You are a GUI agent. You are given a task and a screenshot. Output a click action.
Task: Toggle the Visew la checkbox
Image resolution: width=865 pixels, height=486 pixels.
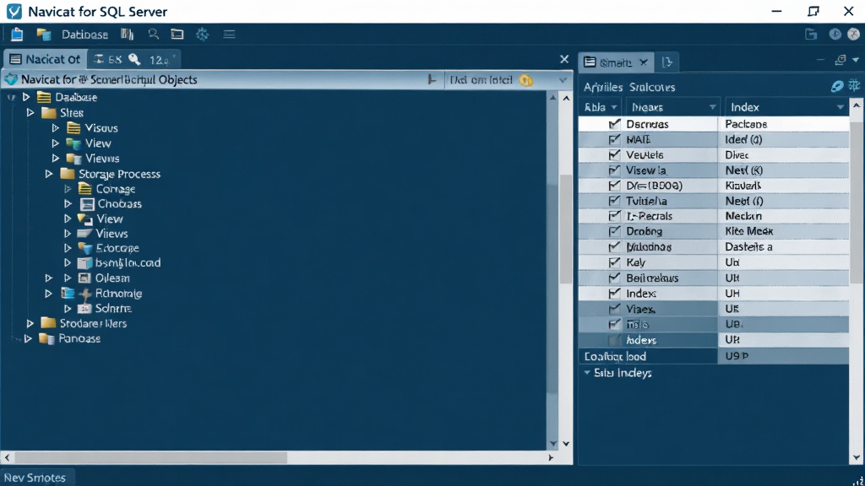coord(614,170)
